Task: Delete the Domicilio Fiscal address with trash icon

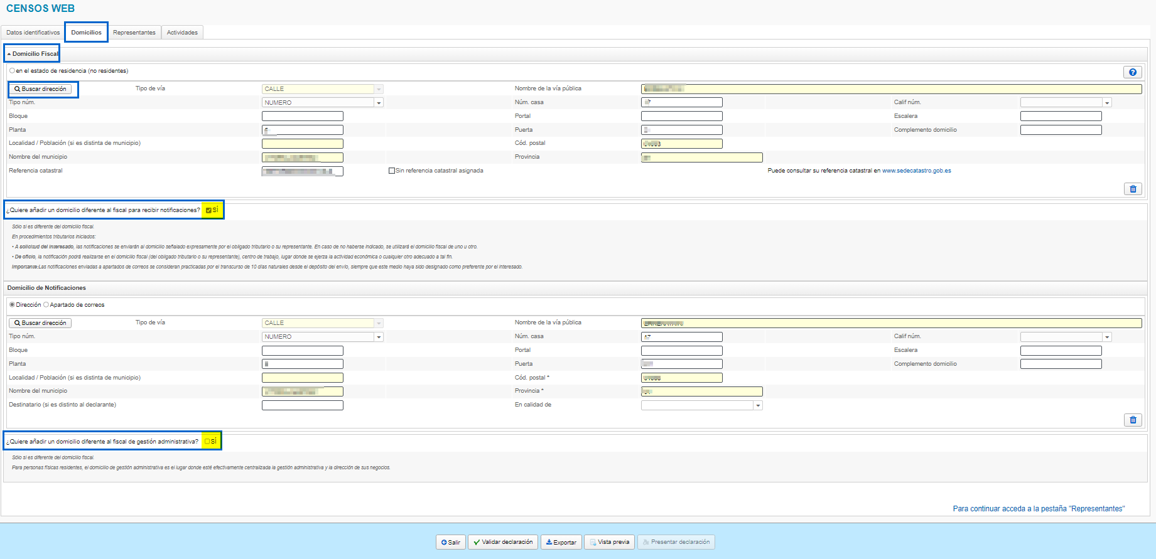Action: (x=1133, y=189)
